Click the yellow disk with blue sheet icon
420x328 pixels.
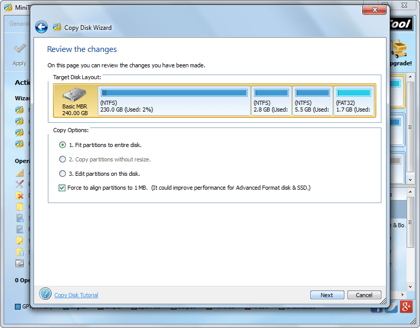click(20, 252)
